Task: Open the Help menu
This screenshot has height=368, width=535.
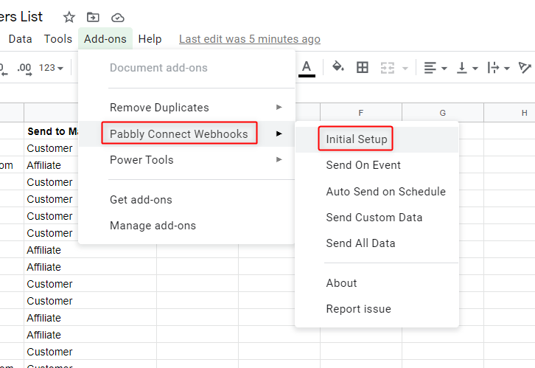Action: point(150,39)
